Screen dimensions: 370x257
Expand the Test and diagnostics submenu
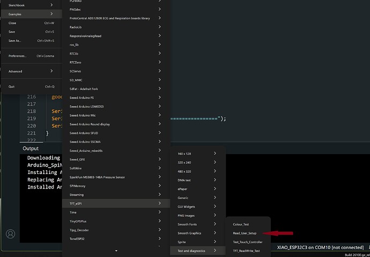198,251
